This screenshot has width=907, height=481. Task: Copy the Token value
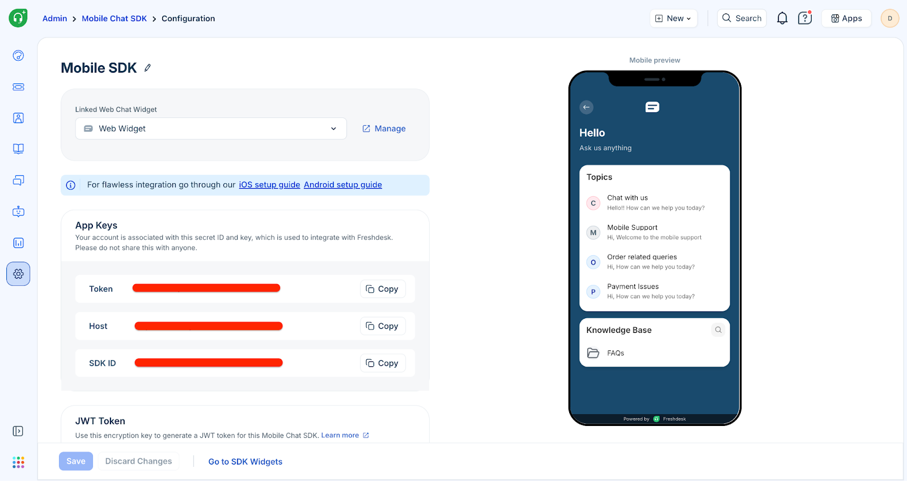tap(383, 289)
